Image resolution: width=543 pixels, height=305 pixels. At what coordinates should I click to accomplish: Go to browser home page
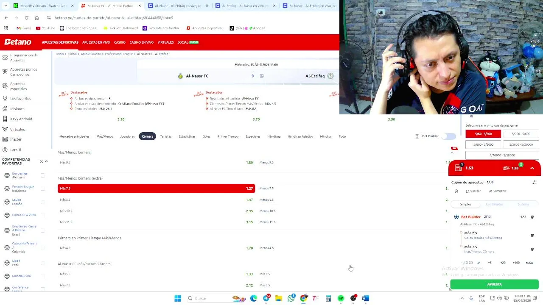37,18
